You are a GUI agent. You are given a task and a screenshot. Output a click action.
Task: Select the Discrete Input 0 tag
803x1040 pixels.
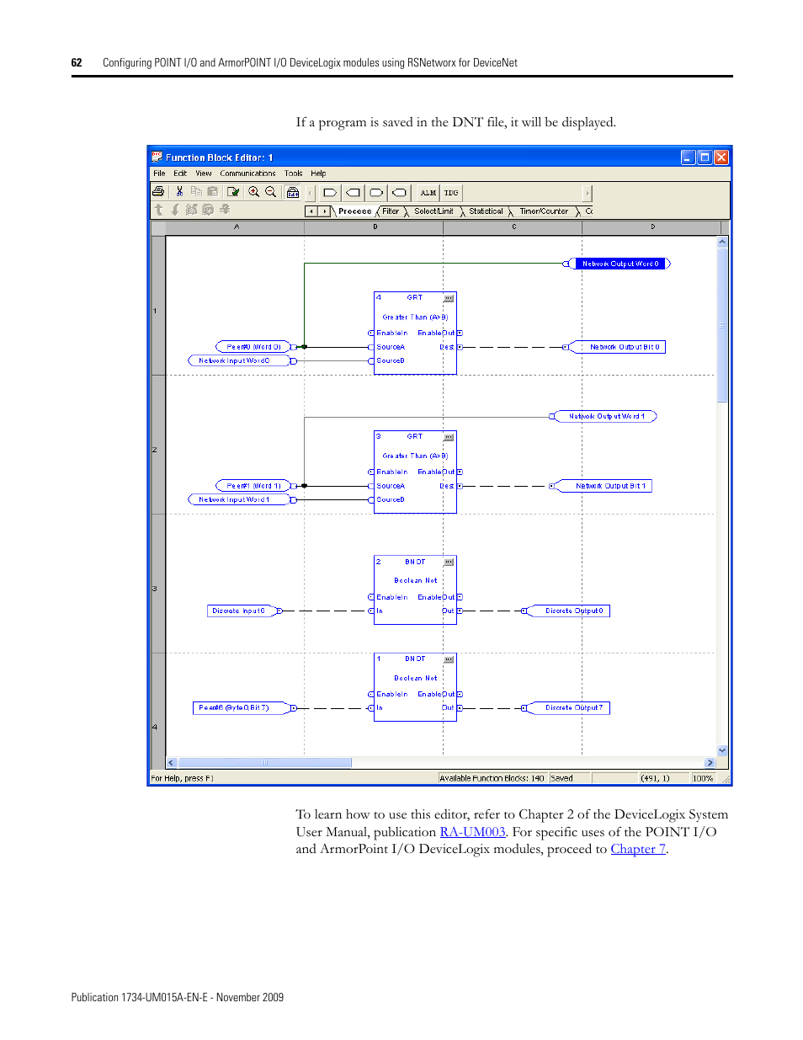[x=242, y=611]
